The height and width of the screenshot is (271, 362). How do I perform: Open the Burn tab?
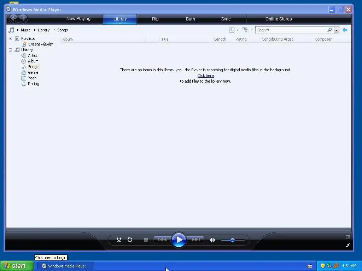pyautogui.click(x=190, y=19)
